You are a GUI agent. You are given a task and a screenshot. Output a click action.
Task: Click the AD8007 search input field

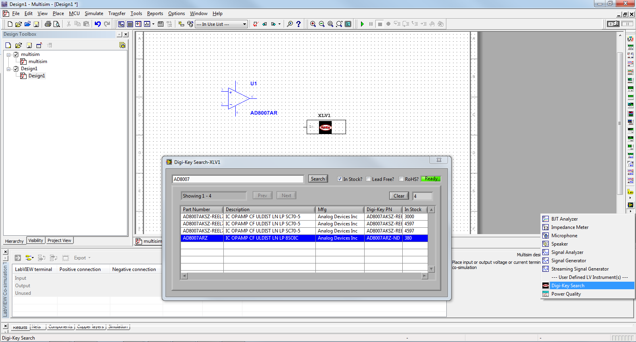[x=238, y=179]
